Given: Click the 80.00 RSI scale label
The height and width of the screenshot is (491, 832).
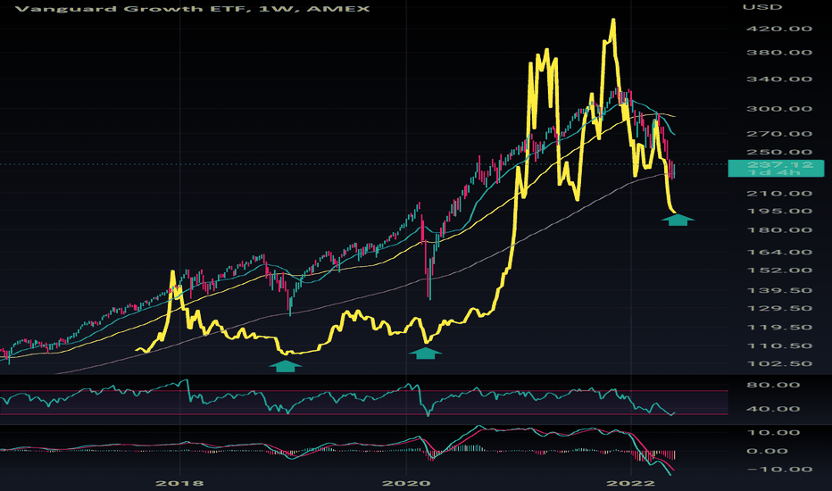Looking at the screenshot, I should point(773,385).
